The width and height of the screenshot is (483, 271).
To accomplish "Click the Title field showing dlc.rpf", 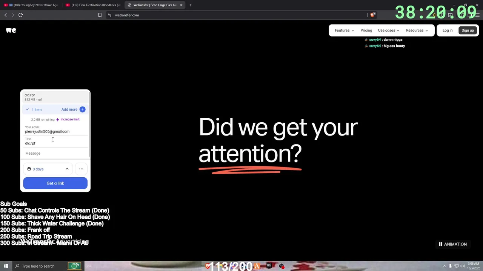I will click(x=55, y=142).
